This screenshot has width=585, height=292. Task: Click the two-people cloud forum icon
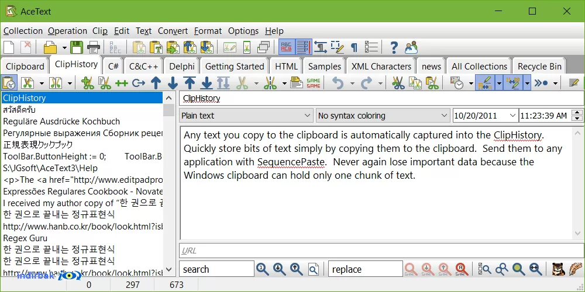point(411,48)
